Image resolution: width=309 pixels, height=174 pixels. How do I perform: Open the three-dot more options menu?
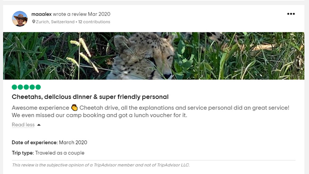[x=291, y=14]
